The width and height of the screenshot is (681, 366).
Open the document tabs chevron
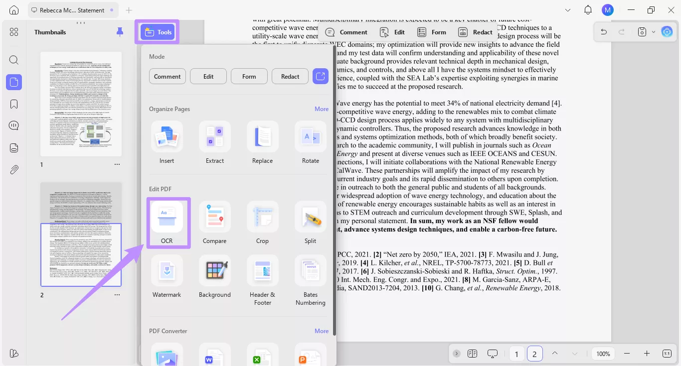567,9
